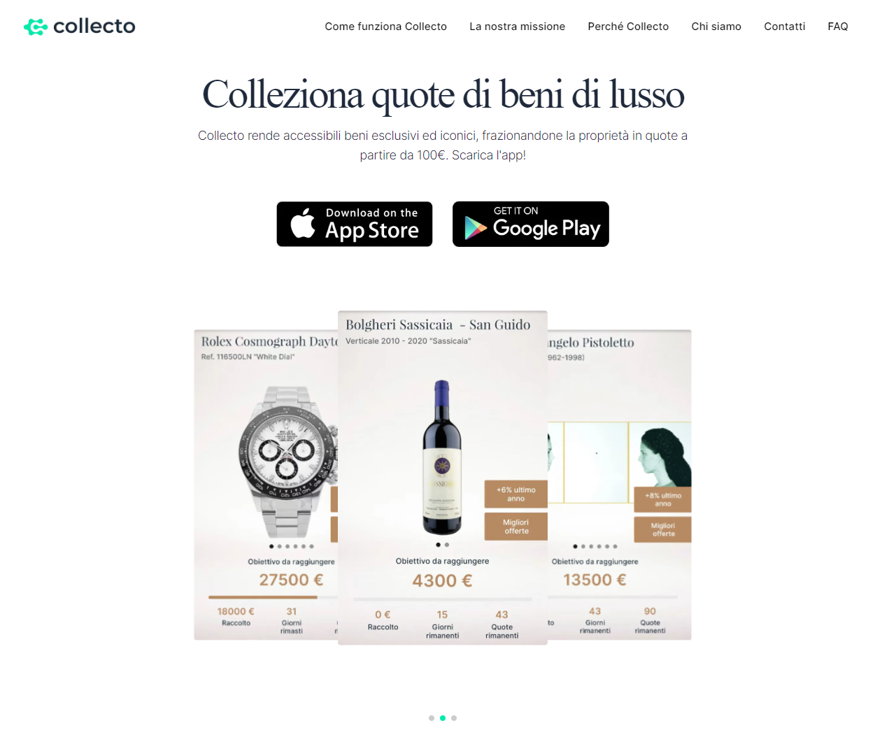Image resolution: width=882 pixels, height=730 pixels.
Task: Select the first carousel pagination dot
Action: [x=432, y=718]
